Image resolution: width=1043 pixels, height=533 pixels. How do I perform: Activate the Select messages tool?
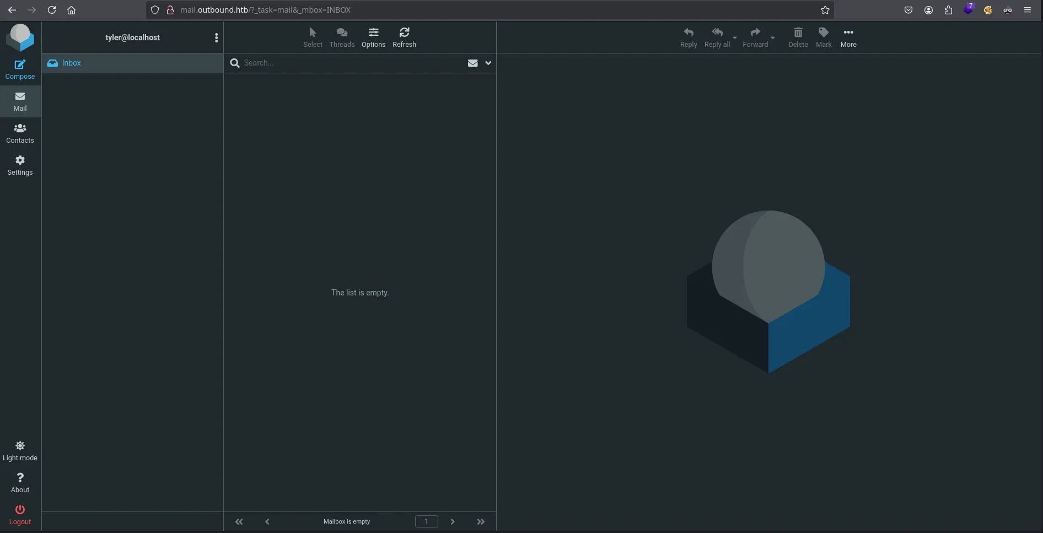coord(313,37)
